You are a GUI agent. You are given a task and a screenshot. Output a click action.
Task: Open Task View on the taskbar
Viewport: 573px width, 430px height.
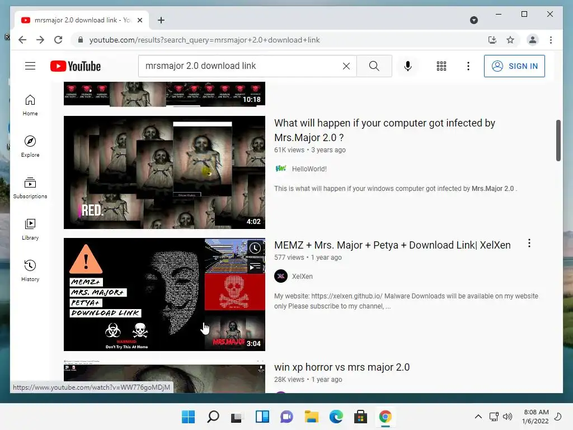point(237,417)
